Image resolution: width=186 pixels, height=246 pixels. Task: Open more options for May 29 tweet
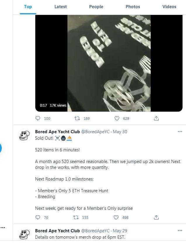click(180, 231)
